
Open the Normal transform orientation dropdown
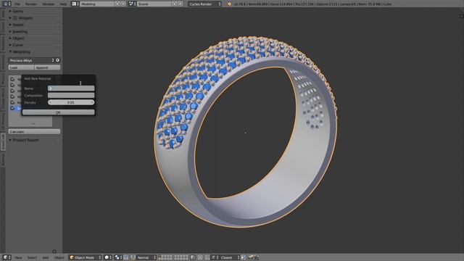point(146,257)
